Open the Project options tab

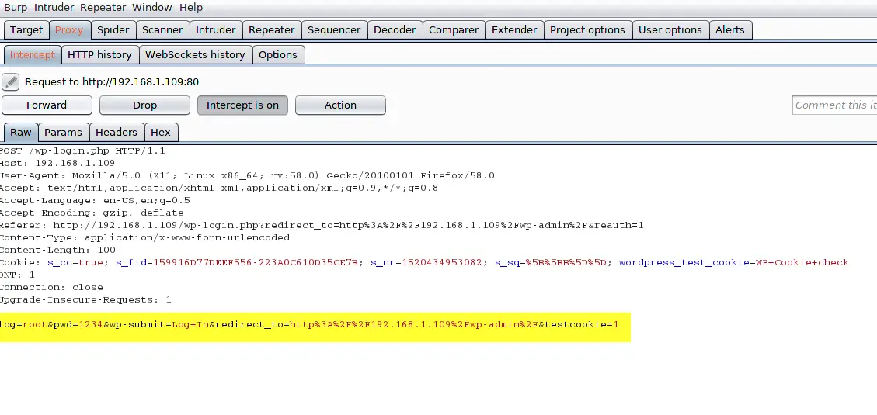click(587, 30)
